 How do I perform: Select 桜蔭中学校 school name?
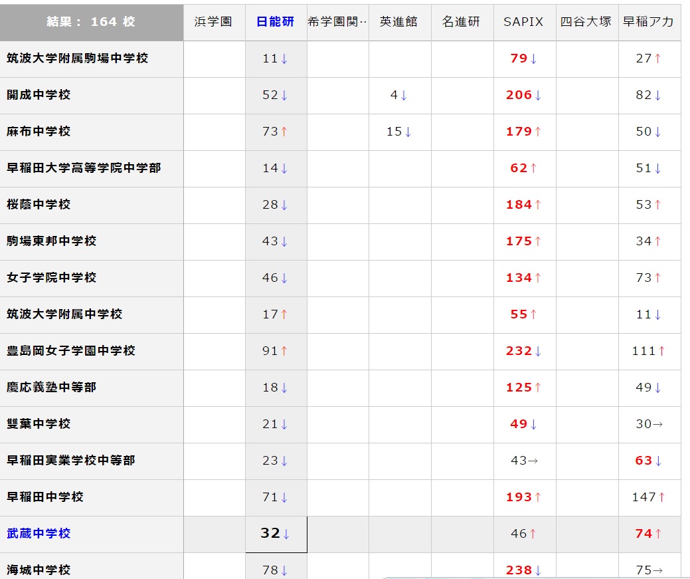point(39,205)
